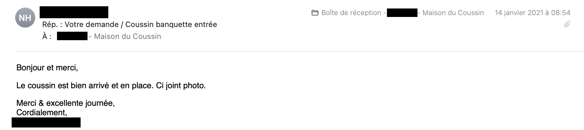This screenshot has height=130, width=584.
Task: Click the message time 08:54
Action: (561, 13)
